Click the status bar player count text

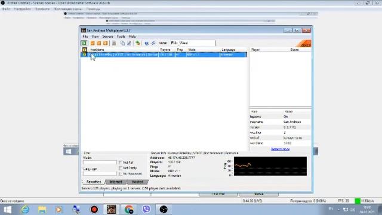pos(131,189)
